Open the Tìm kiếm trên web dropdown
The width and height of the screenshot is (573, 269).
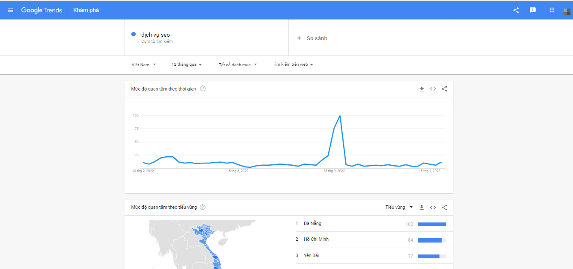pos(293,64)
